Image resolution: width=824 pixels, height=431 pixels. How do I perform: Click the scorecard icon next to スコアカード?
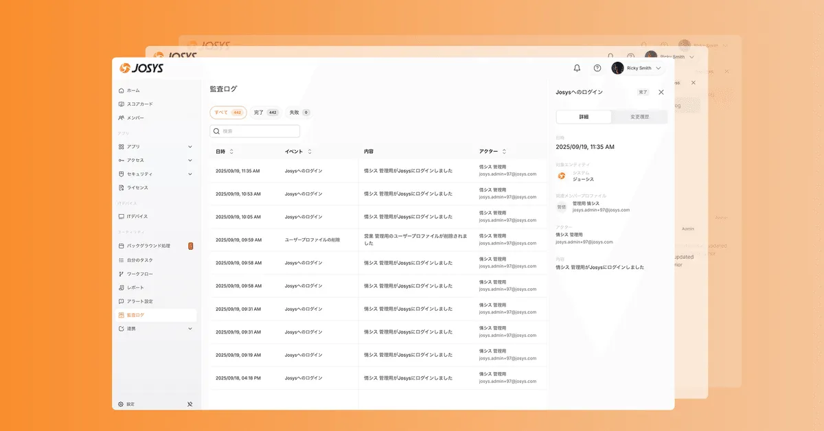click(121, 104)
